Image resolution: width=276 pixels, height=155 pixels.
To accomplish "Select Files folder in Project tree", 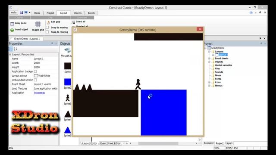I will [217, 68].
